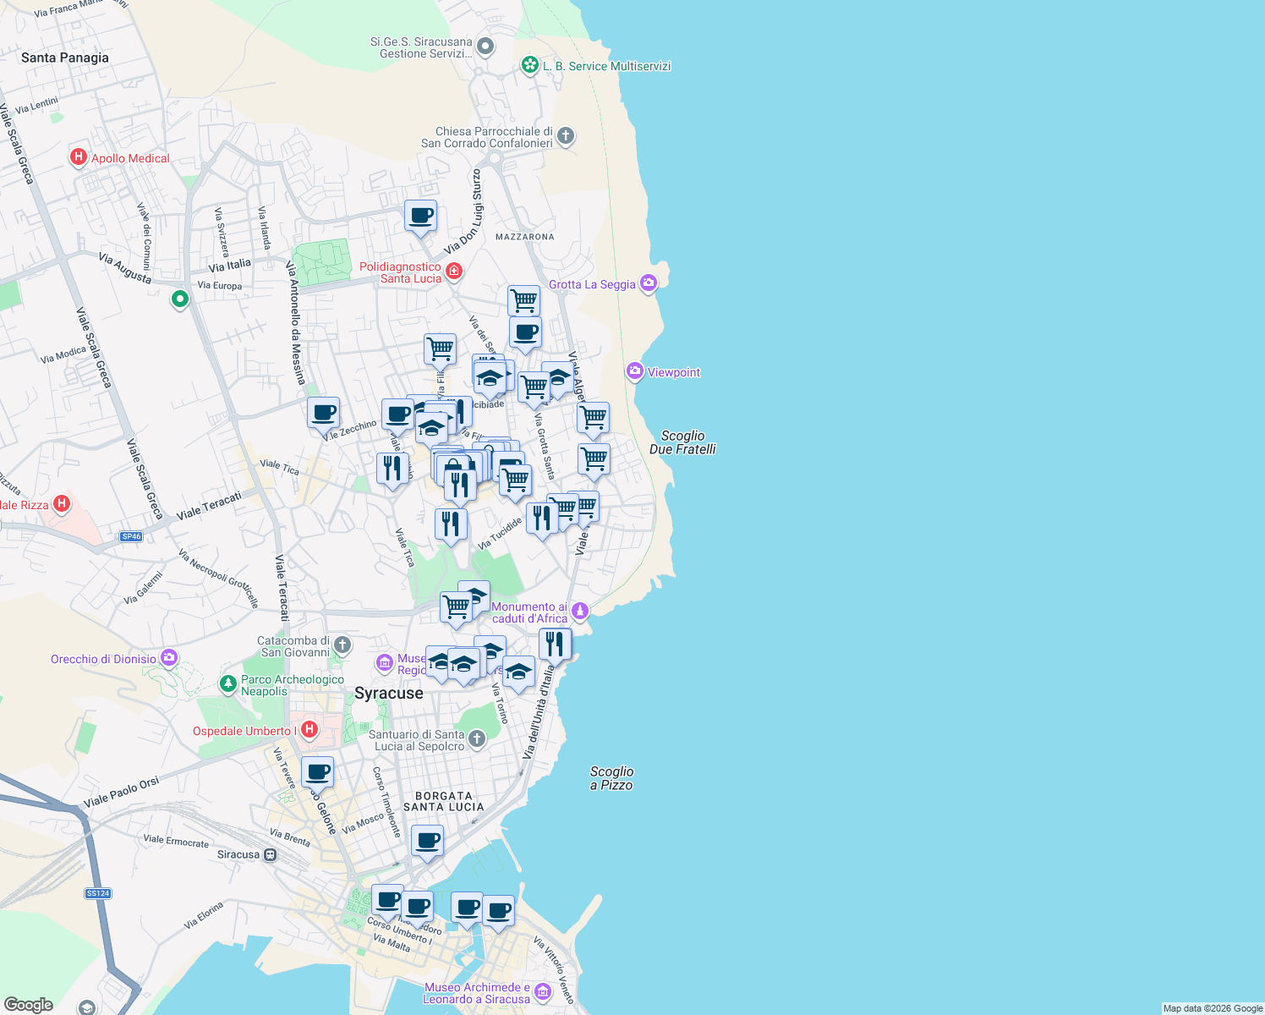Open the Santuario di Santa Lucia al Sepolcro marker
The width and height of the screenshot is (1265, 1015).
tap(476, 738)
